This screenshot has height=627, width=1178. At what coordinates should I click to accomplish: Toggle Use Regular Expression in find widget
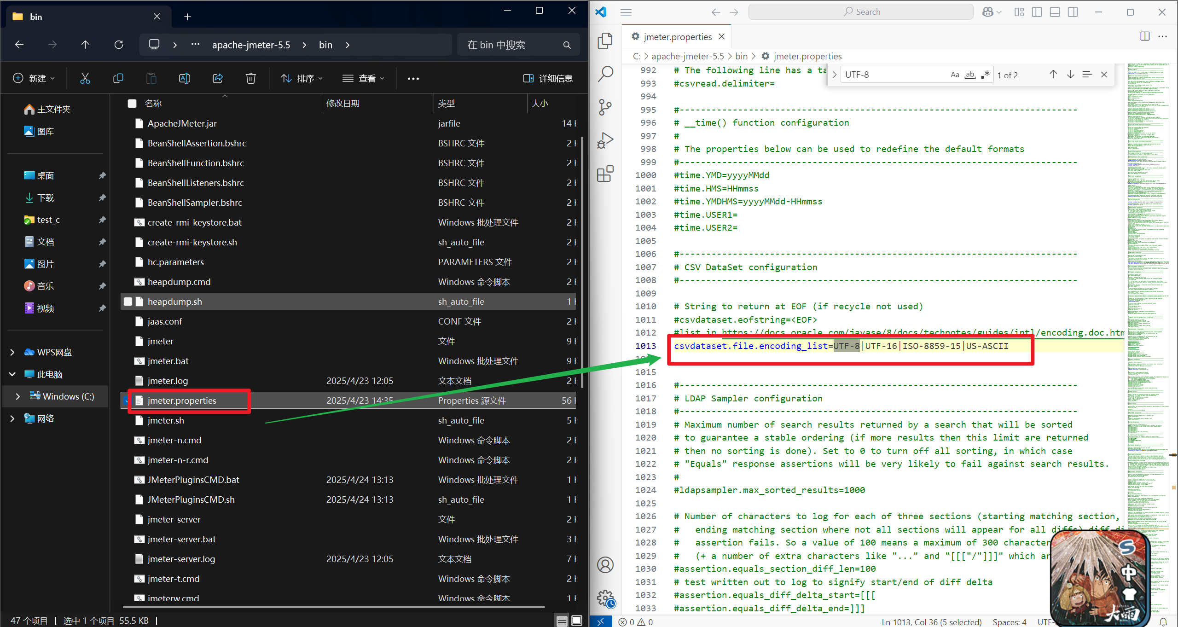pyautogui.click(x=985, y=75)
